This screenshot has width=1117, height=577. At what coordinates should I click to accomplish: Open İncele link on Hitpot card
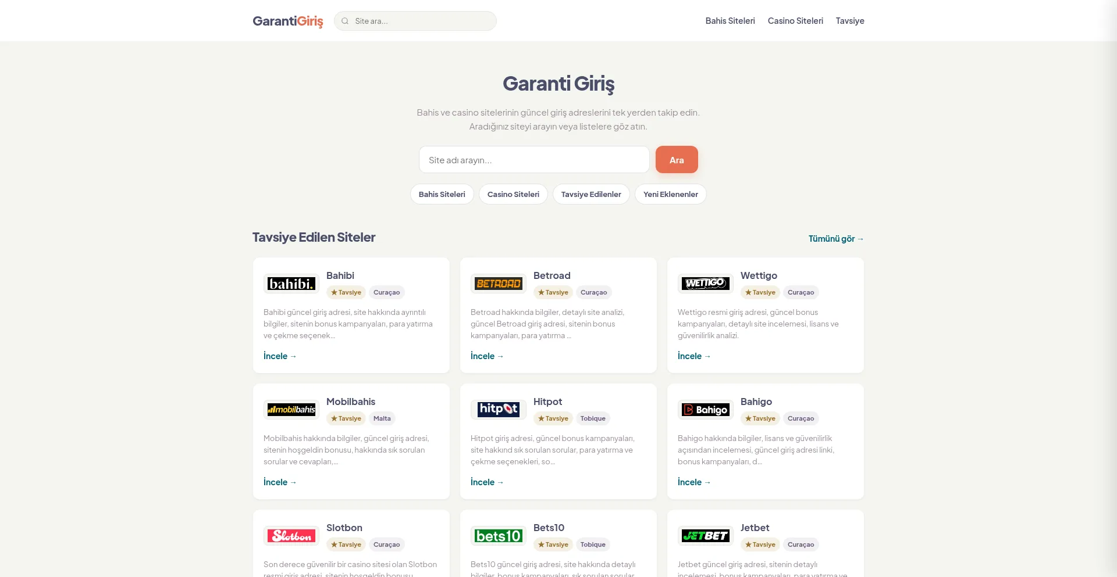[x=487, y=482]
